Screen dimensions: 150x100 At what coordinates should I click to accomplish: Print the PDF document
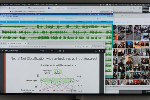pos(99,51)
